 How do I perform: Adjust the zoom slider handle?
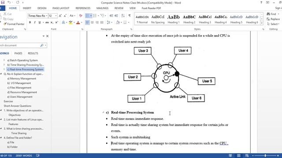pyautogui.click(x=265, y=155)
